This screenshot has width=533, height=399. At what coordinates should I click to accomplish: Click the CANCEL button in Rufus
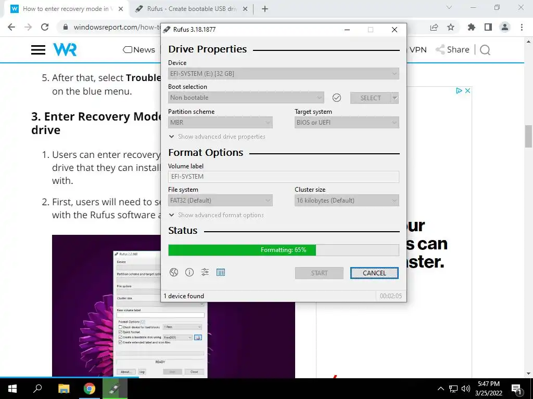(x=374, y=273)
